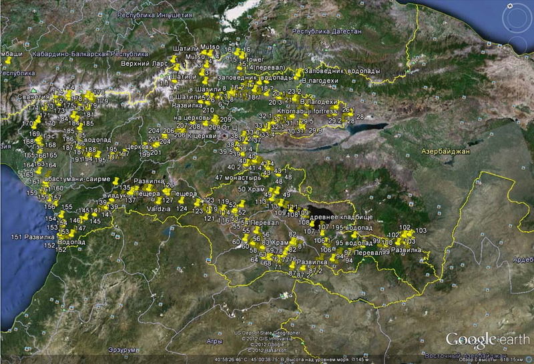The image size is (534, 364).
Task: Select the pin right of the 'абастумани-саирме' label
Action: point(116,180)
